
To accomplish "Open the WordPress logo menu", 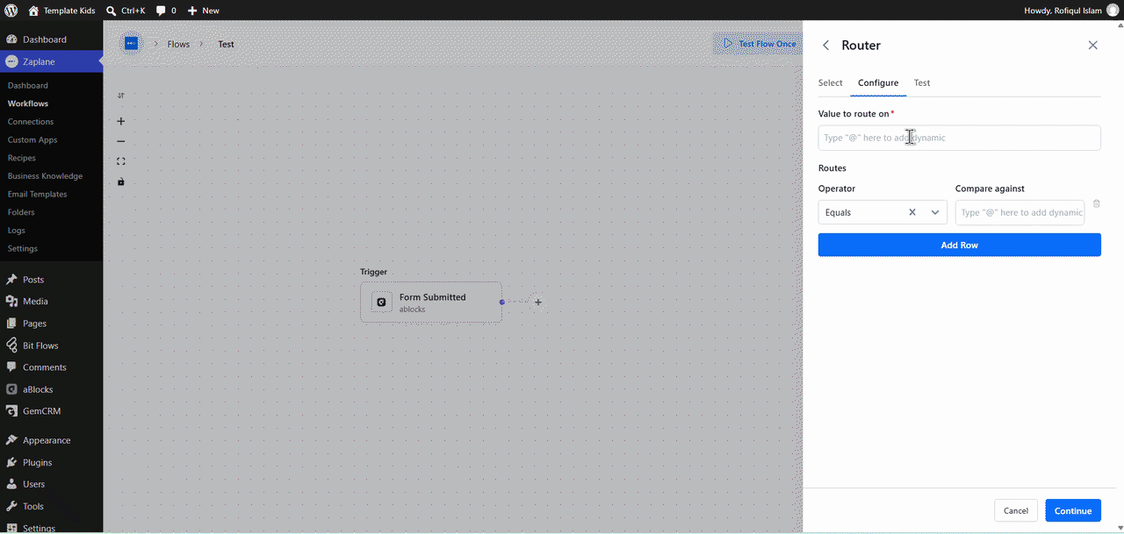I will pos(11,11).
